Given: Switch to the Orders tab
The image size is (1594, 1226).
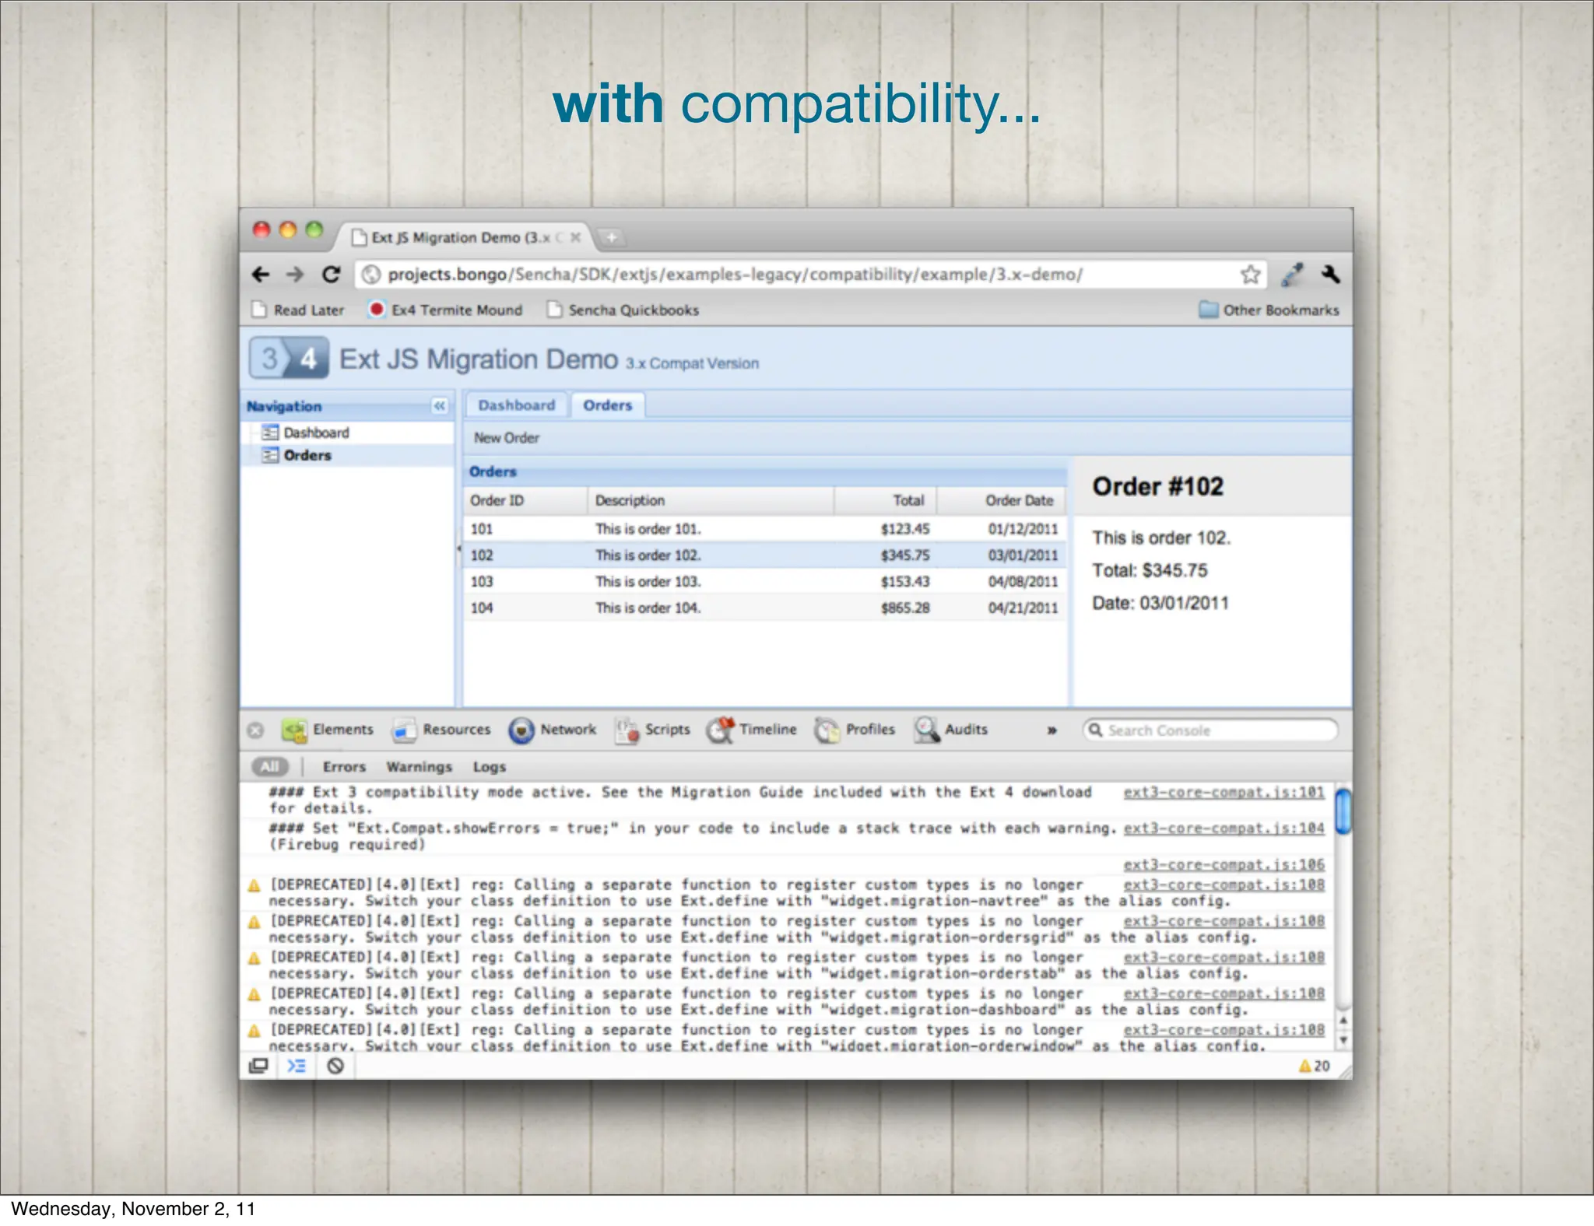Looking at the screenshot, I should click(x=608, y=405).
